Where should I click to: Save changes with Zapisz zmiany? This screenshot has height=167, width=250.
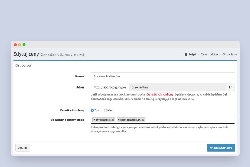(x=221, y=147)
